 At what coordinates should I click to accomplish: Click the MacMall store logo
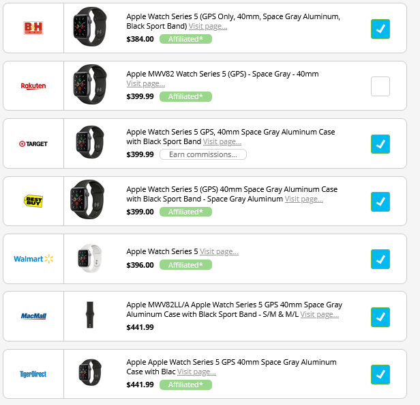pyautogui.click(x=33, y=316)
